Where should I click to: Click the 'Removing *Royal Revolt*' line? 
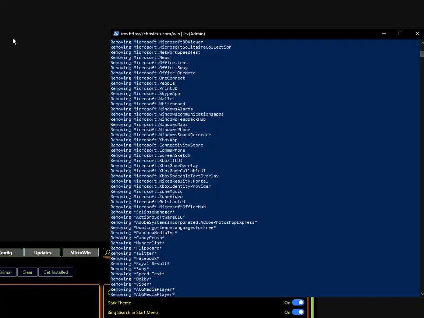(x=140, y=264)
